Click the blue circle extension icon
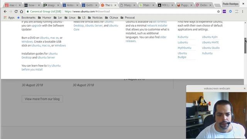247x139 pixels. (230, 11)
